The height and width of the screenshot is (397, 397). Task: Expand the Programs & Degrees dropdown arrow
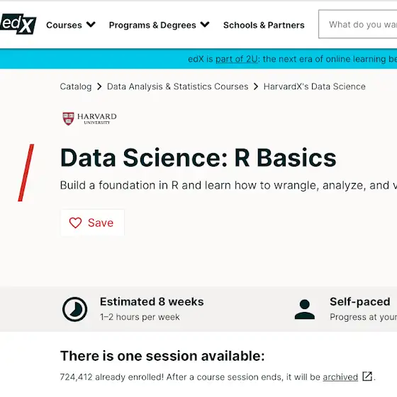(205, 25)
